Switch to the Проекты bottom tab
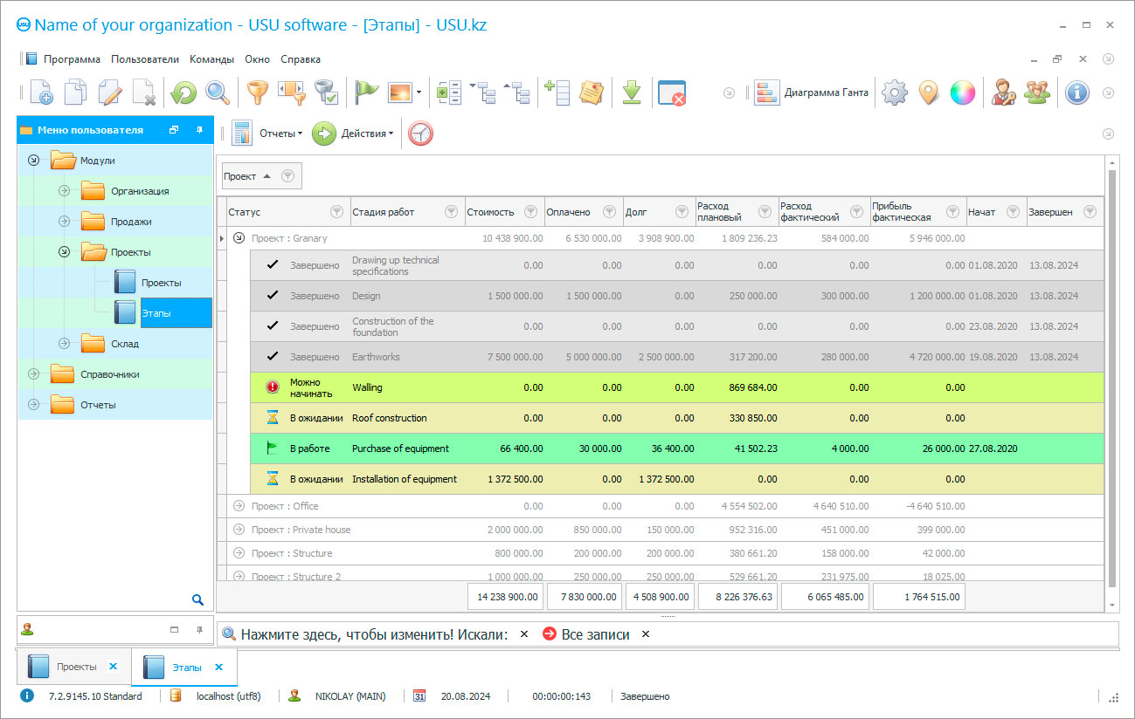The width and height of the screenshot is (1135, 719). click(x=73, y=667)
